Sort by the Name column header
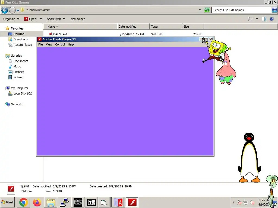The height and width of the screenshot is (208, 278). click(x=80, y=27)
